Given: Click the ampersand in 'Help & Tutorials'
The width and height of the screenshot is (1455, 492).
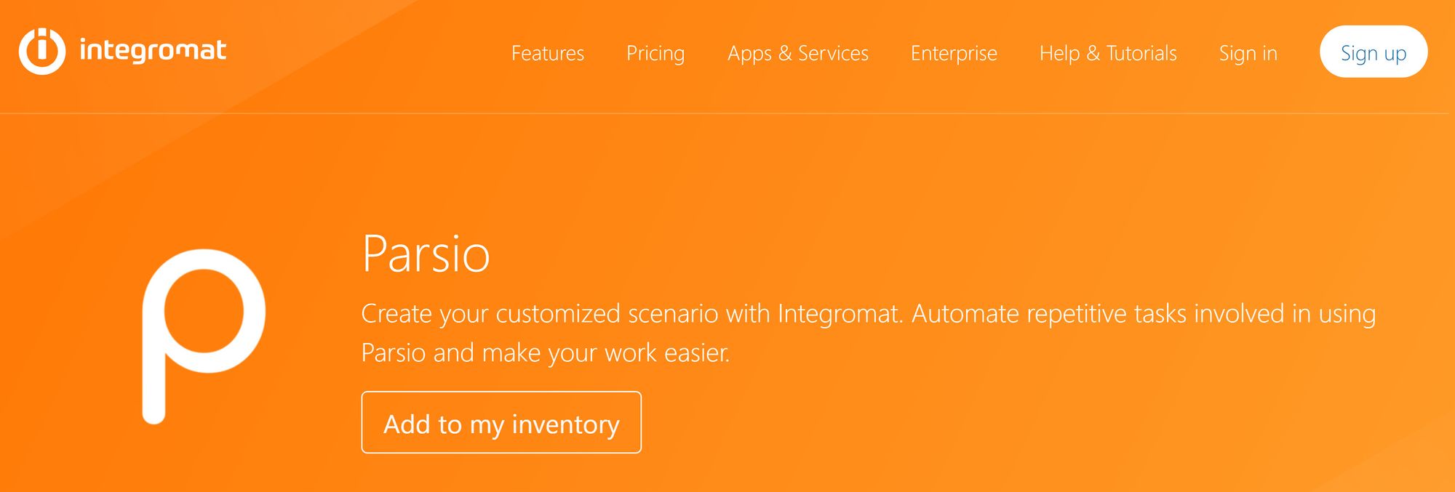Looking at the screenshot, I should pyautogui.click(x=1093, y=53).
